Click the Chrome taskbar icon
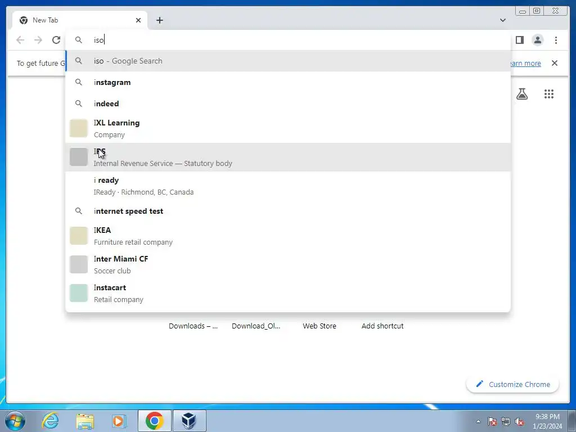576x432 pixels. coord(155,421)
